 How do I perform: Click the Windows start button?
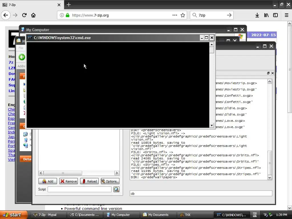coord(13,215)
